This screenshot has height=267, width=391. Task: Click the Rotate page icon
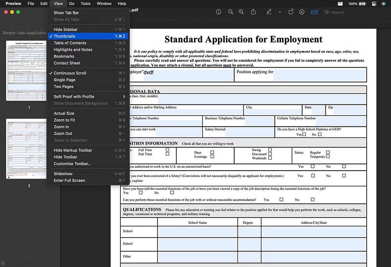(290, 12)
